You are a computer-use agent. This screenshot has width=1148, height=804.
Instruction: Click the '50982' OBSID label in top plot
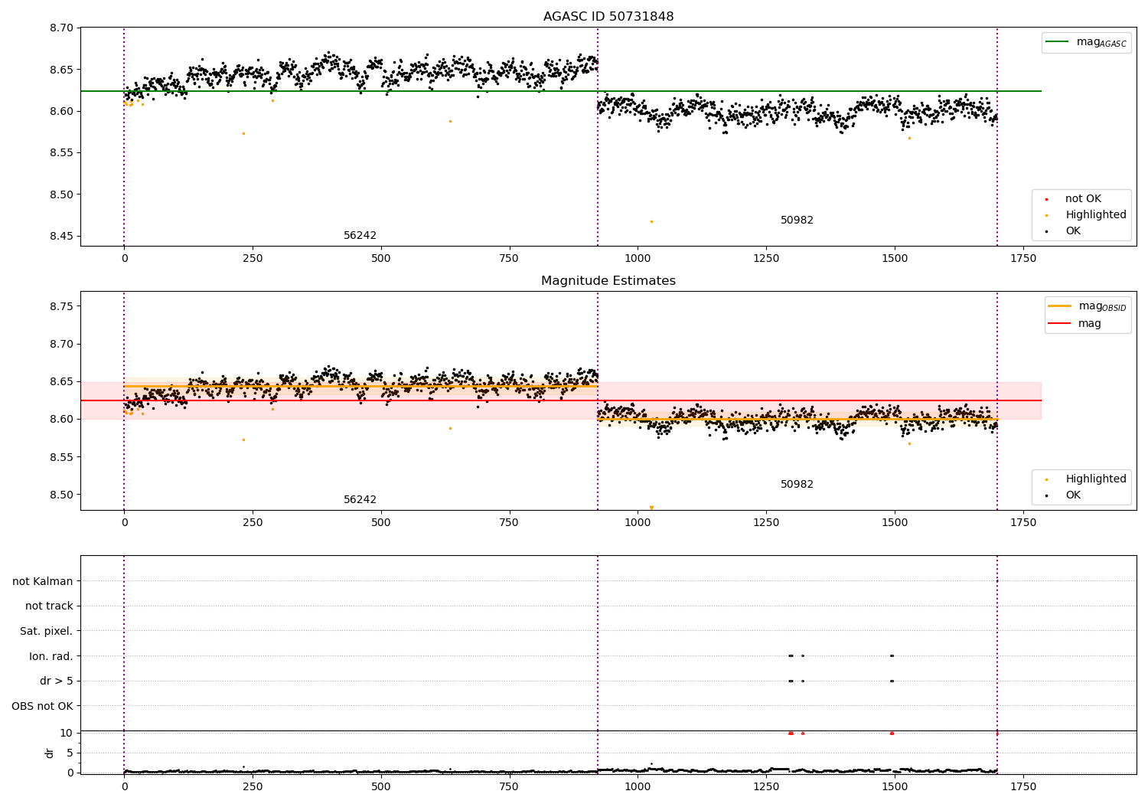pyautogui.click(x=797, y=221)
